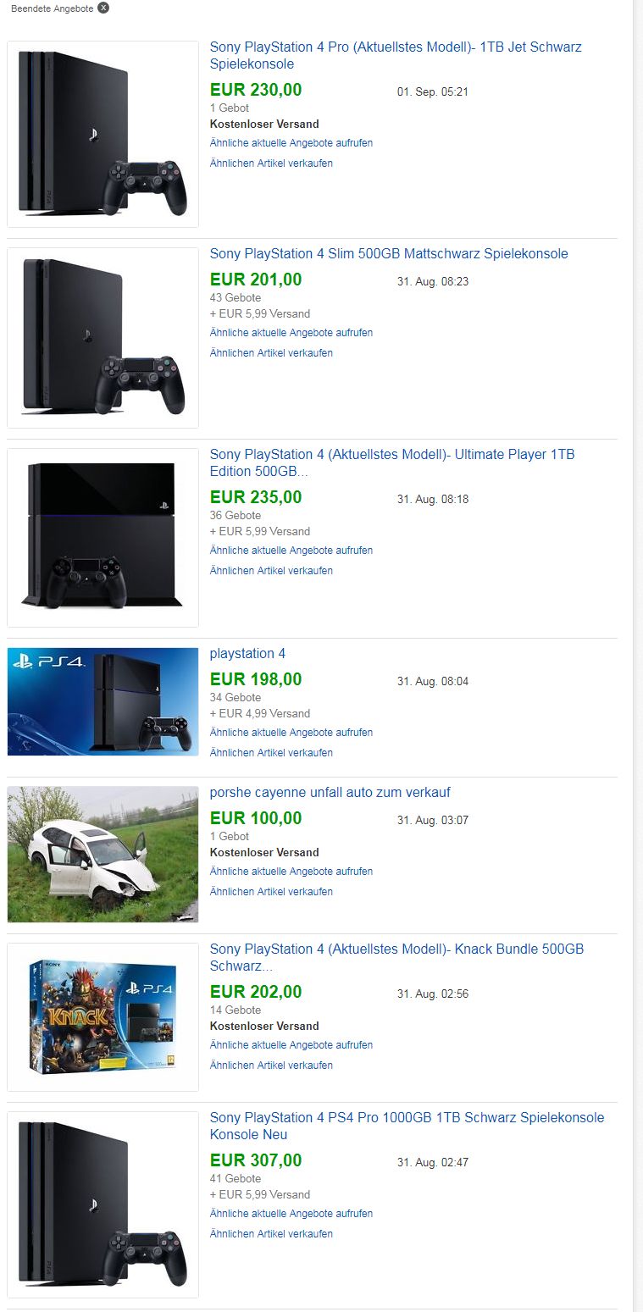Viewport: 643px width, 1312px height.
Task: Open the PS4 Pro 1000GB Konsole Neu listing
Action: [x=407, y=1127]
